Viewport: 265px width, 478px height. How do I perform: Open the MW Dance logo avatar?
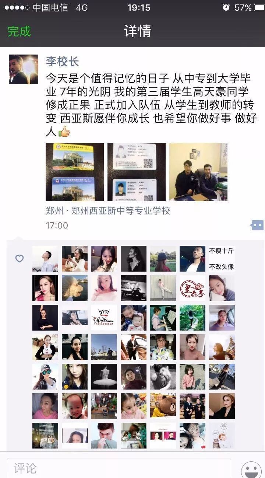(x=104, y=318)
